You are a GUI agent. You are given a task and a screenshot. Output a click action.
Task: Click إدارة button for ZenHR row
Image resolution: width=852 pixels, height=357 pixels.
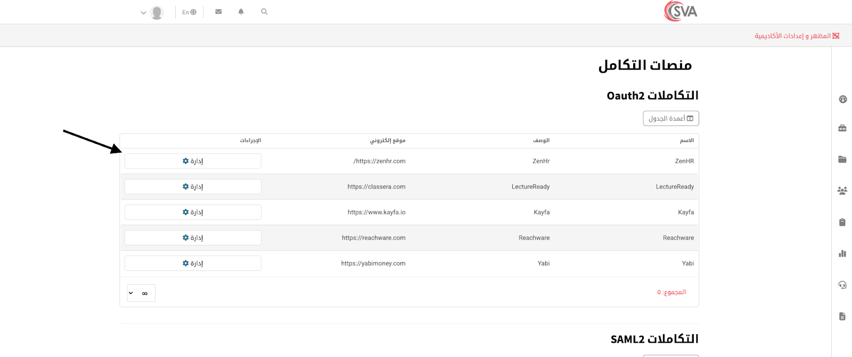click(193, 161)
